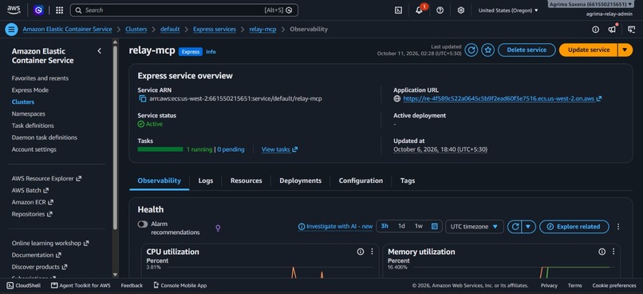The height and width of the screenshot is (294, 643).
Task: Open console settings gear icon
Action: (461, 10)
